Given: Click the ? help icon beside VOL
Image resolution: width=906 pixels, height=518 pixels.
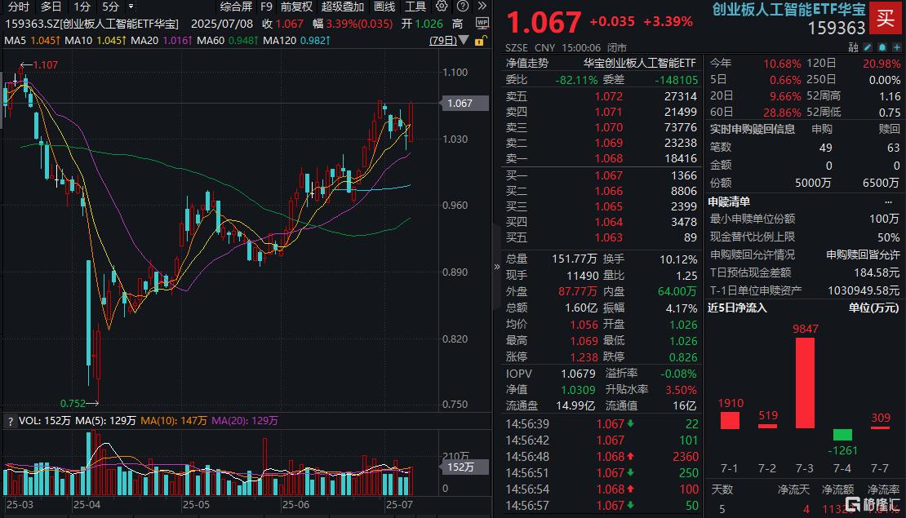Looking at the screenshot, I should (10, 422).
